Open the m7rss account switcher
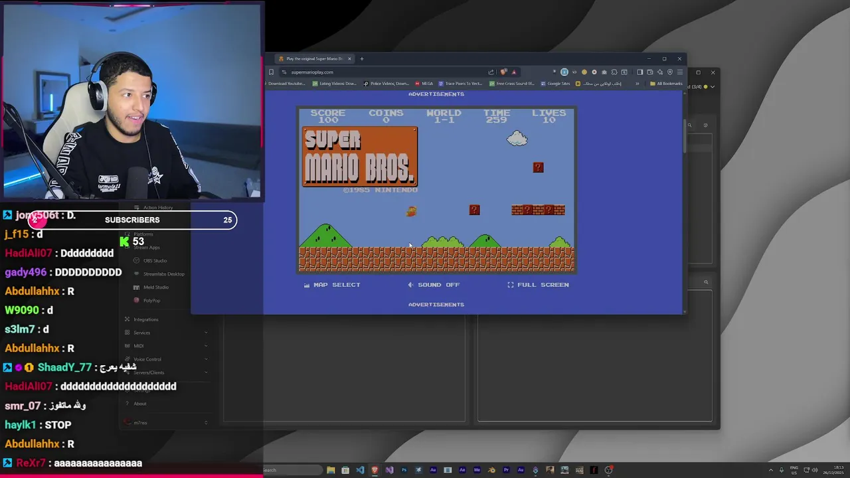 click(x=166, y=422)
